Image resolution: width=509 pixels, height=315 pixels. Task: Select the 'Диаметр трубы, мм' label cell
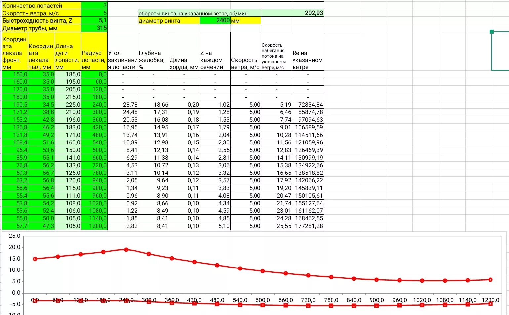click(x=41, y=28)
